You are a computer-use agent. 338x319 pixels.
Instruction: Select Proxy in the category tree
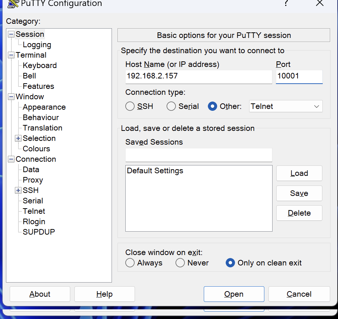(33, 180)
